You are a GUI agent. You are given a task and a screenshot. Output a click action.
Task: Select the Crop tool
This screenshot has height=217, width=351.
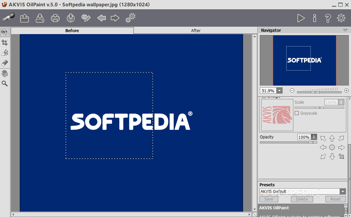(5, 42)
